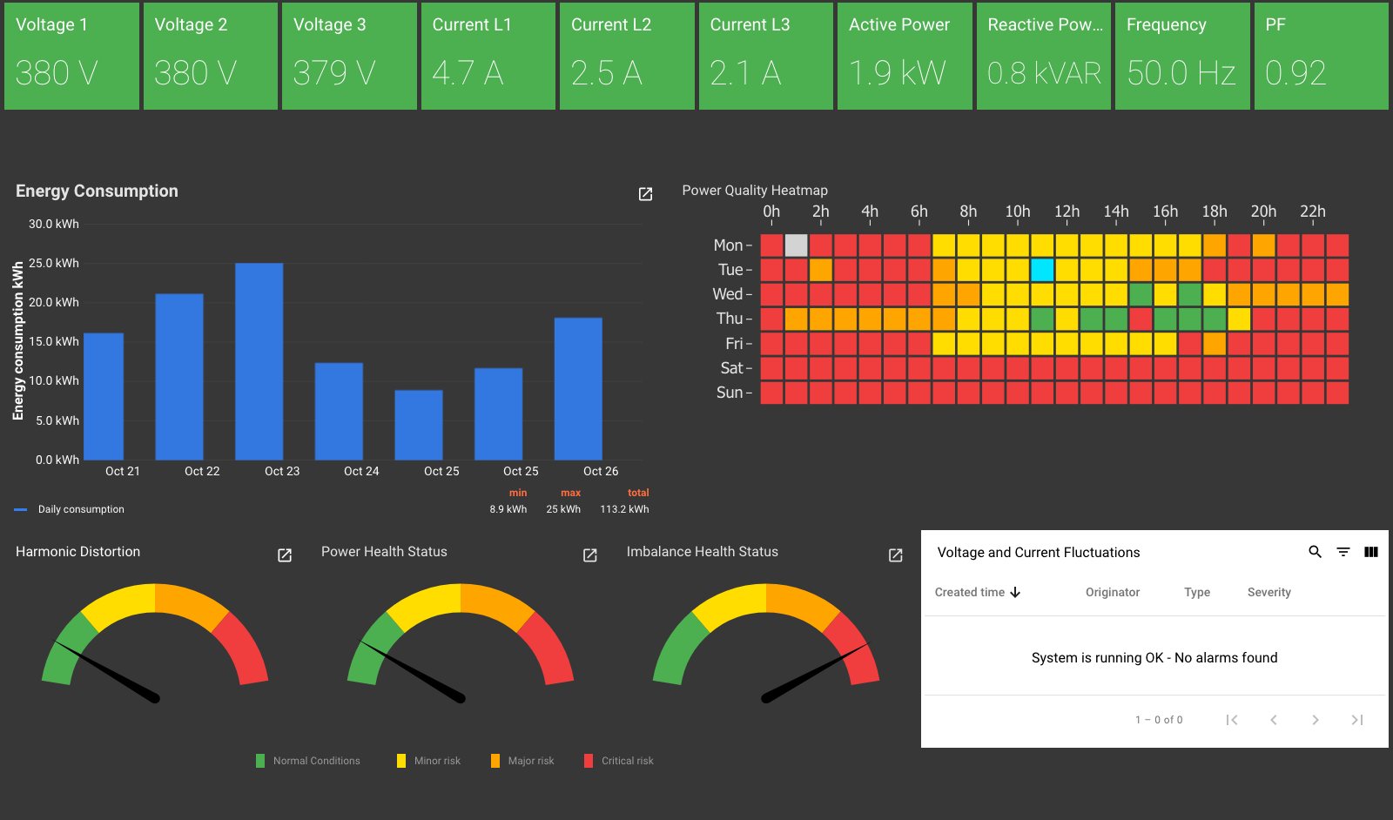Click the cyan heatmap cell on Tuesday

tap(1042, 270)
